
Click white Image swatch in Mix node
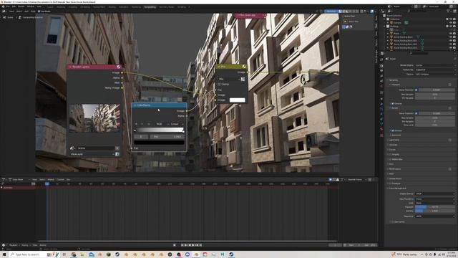[237, 100]
